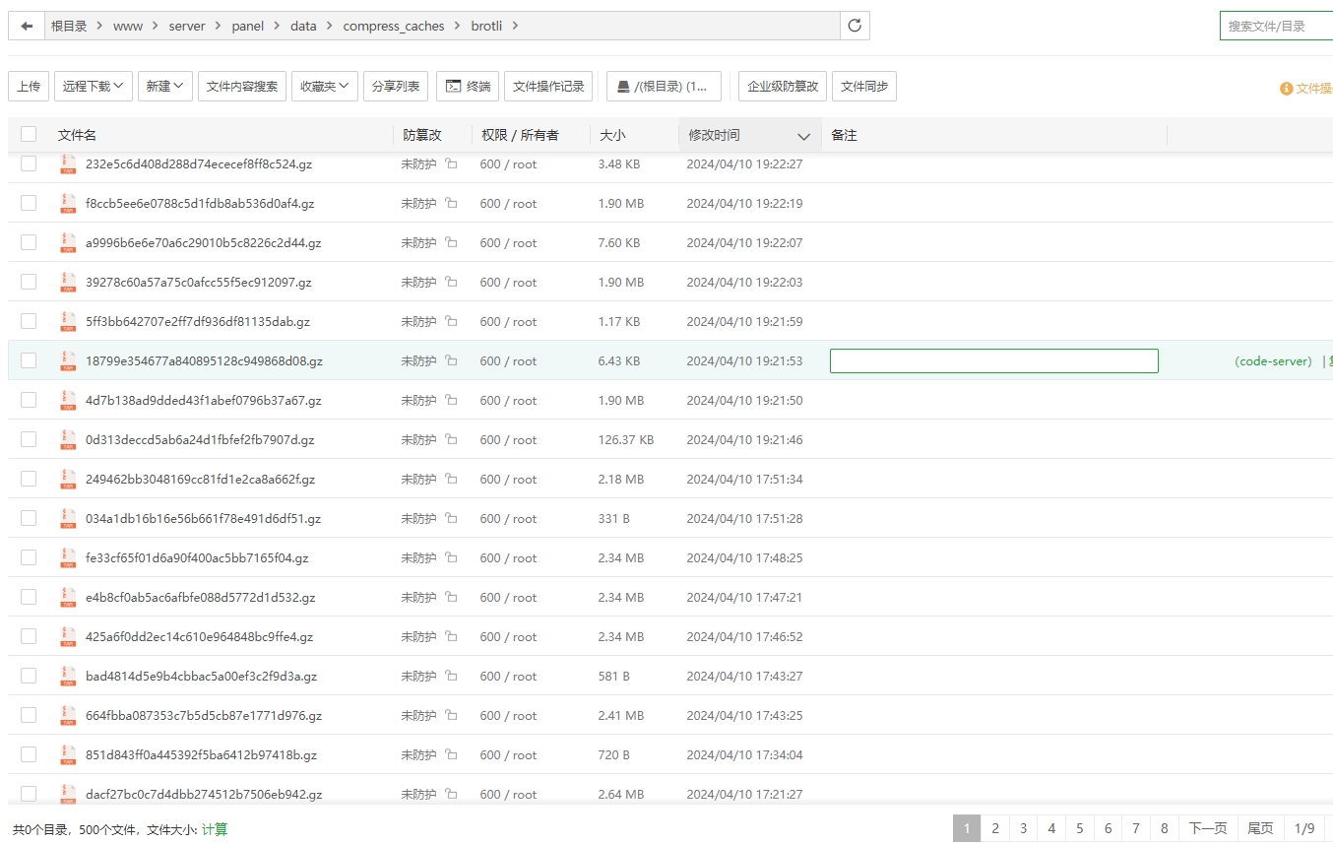The height and width of the screenshot is (845, 1333).
Task: Open 文件同步 file sync
Action: pyautogui.click(x=864, y=87)
